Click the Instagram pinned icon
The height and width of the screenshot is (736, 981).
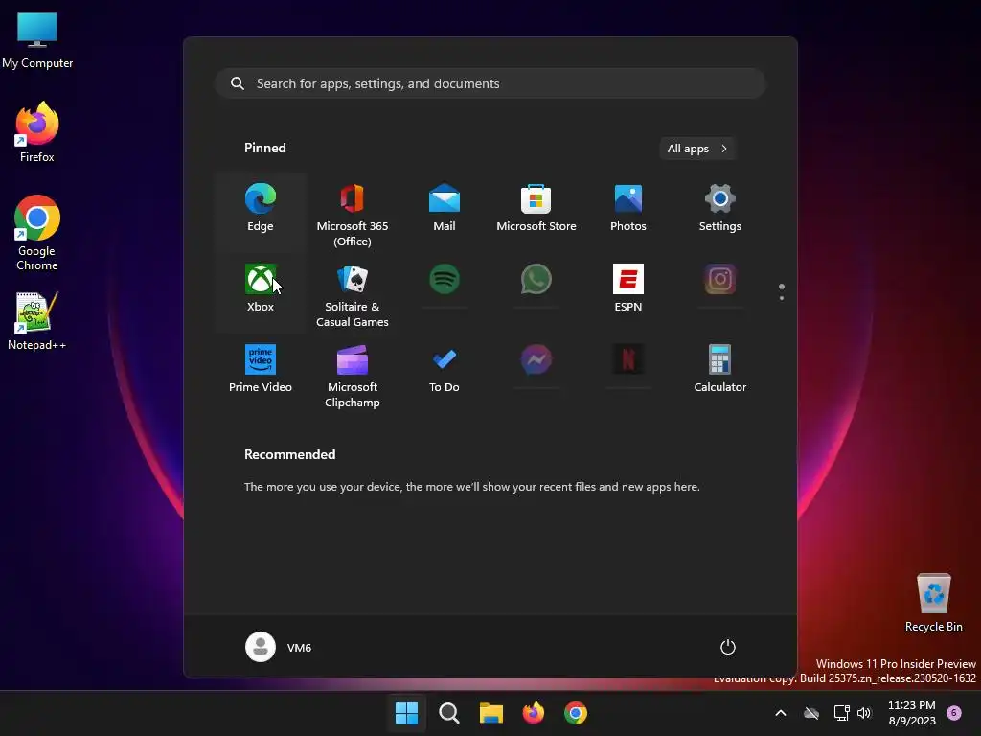pos(720,279)
